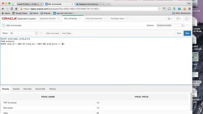This screenshot has width=203, height=114.
Task: Select the Results tab
Action: click(6, 89)
